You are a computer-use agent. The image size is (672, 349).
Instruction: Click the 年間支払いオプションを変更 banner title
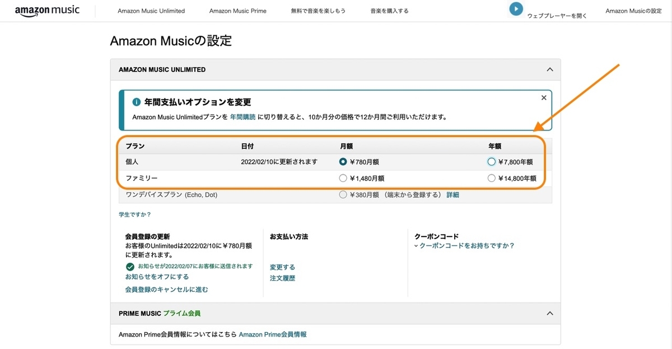click(x=198, y=103)
